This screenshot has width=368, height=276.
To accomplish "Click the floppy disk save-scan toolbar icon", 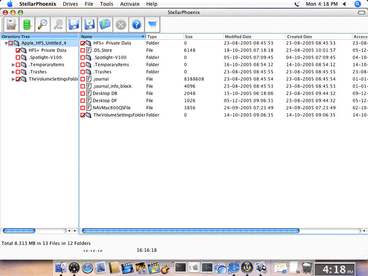I will 74,25.
